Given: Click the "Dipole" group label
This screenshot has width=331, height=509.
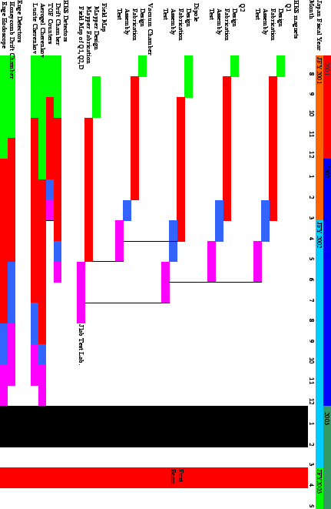Looking at the screenshot, I should pyautogui.click(x=197, y=12).
